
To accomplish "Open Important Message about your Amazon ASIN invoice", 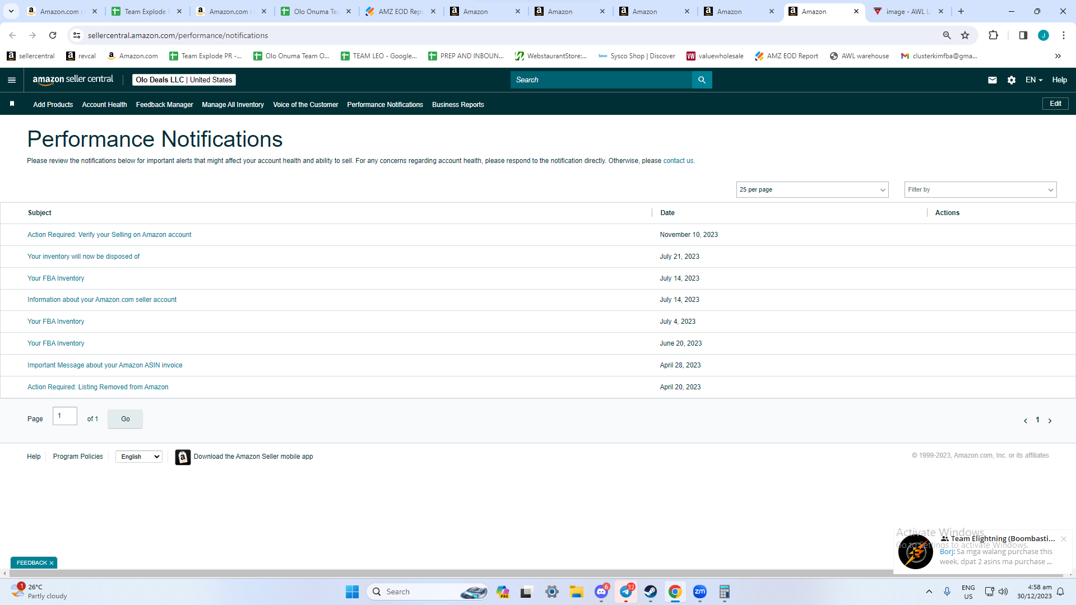I will 105,365.
